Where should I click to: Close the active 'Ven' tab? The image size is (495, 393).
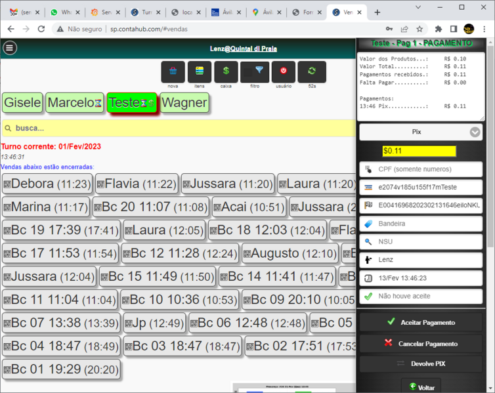click(x=359, y=12)
